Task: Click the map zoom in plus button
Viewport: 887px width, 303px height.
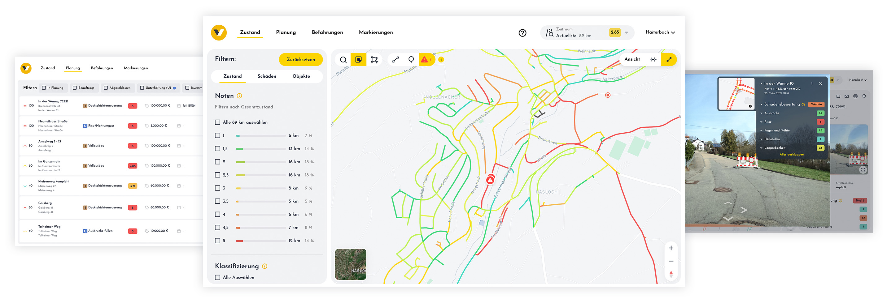Action: [x=671, y=248]
